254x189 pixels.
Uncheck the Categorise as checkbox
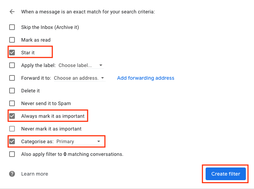[12, 141]
